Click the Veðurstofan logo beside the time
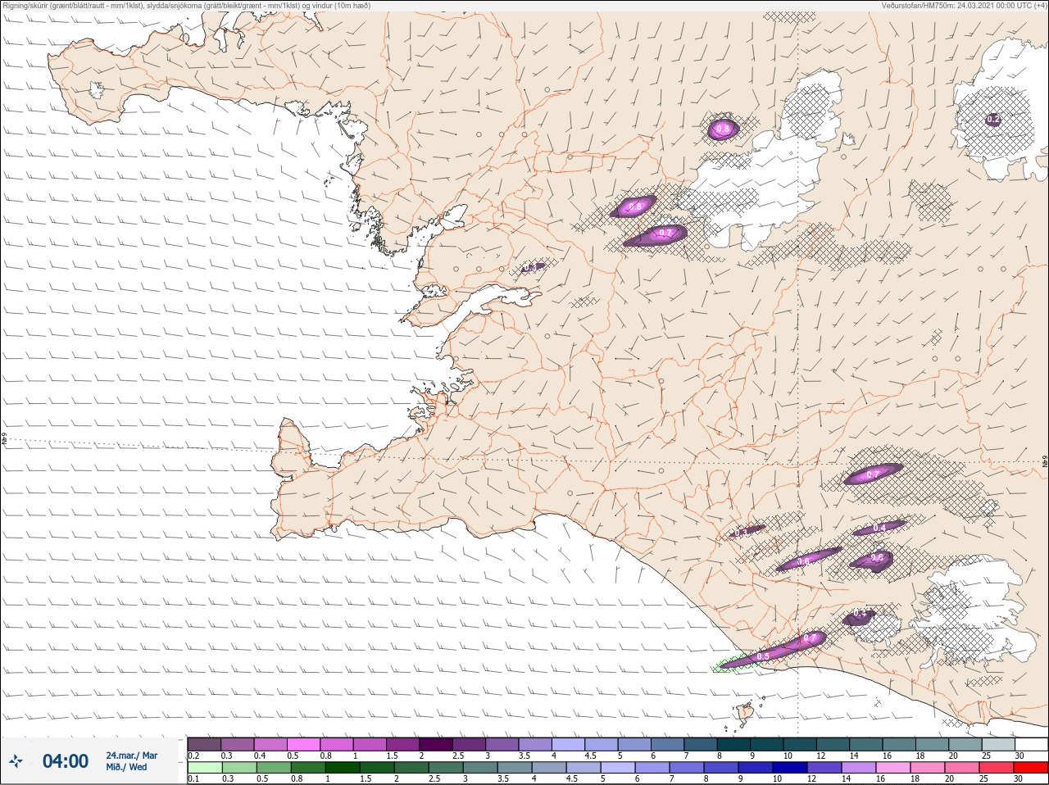The height and width of the screenshot is (785, 1049). [16, 761]
